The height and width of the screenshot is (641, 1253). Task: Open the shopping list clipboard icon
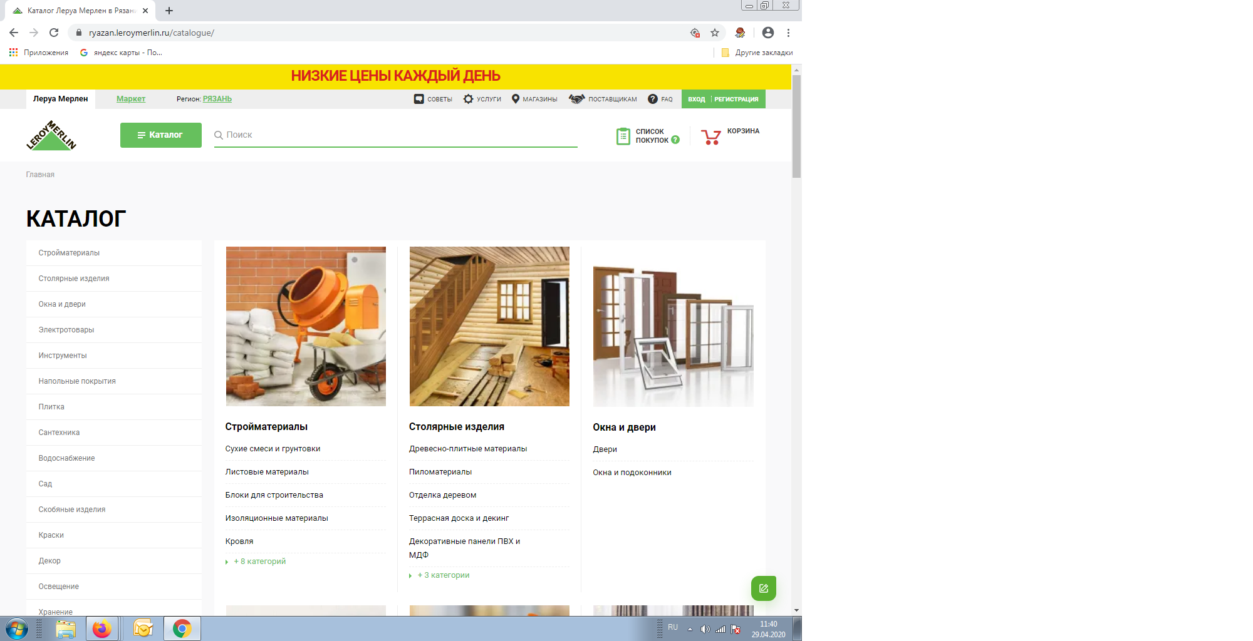tap(623, 136)
